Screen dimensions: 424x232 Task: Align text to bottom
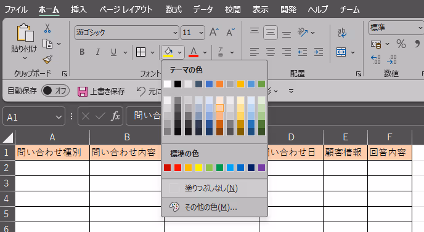pos(287,34)
